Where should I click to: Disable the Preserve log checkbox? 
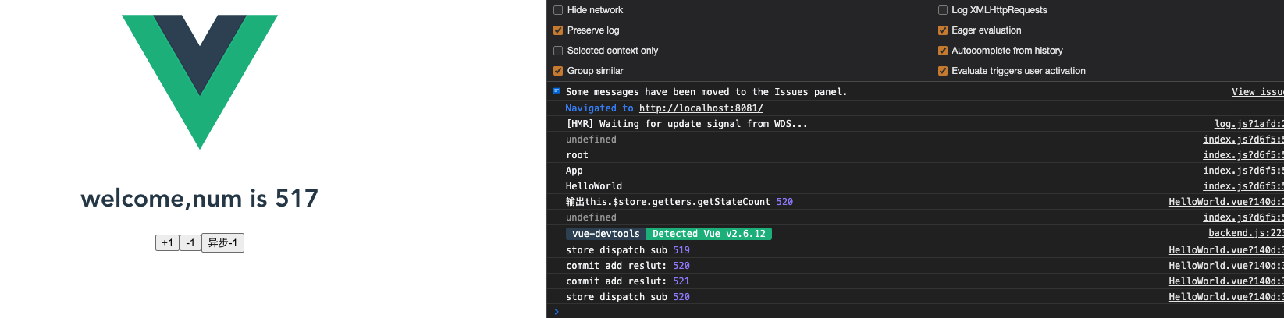558,30
